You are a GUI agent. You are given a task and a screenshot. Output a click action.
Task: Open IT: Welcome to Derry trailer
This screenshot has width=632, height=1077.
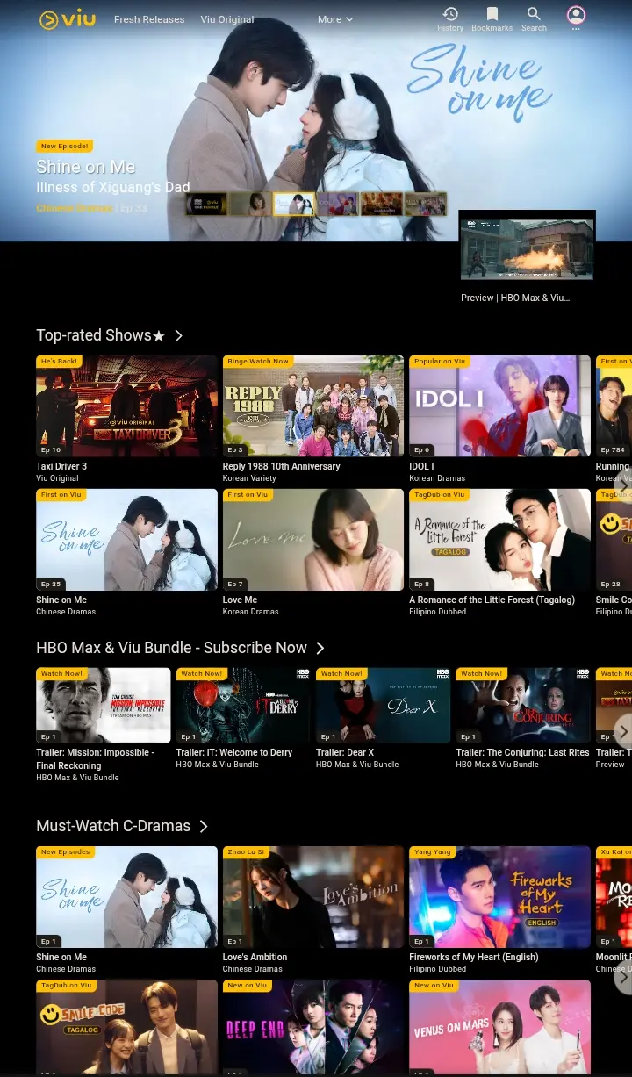[x=243, y=706]
